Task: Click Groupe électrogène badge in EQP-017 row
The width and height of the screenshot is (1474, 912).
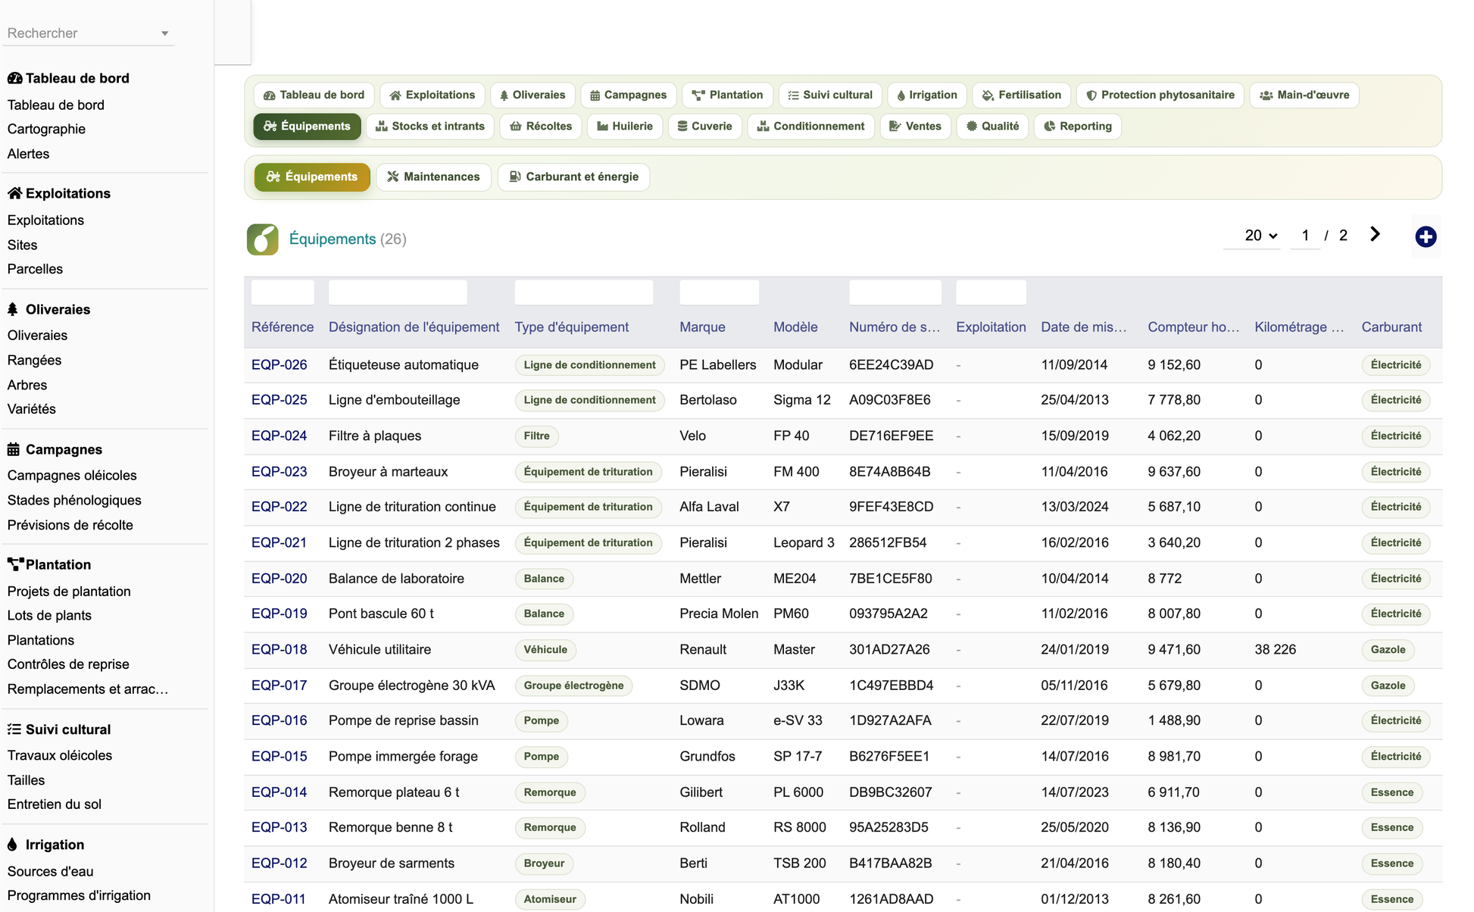Action: point(573,686)
